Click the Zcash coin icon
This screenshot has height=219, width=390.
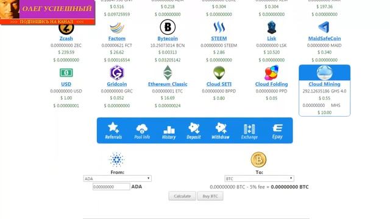66,29
